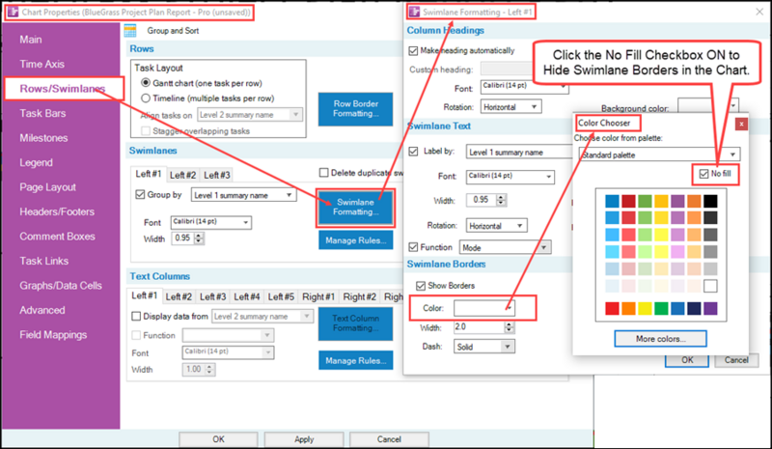Screen dimensions: 772x449
Task: Open the Label by Level 1 summary dropdown
Action: click(519, 153)
